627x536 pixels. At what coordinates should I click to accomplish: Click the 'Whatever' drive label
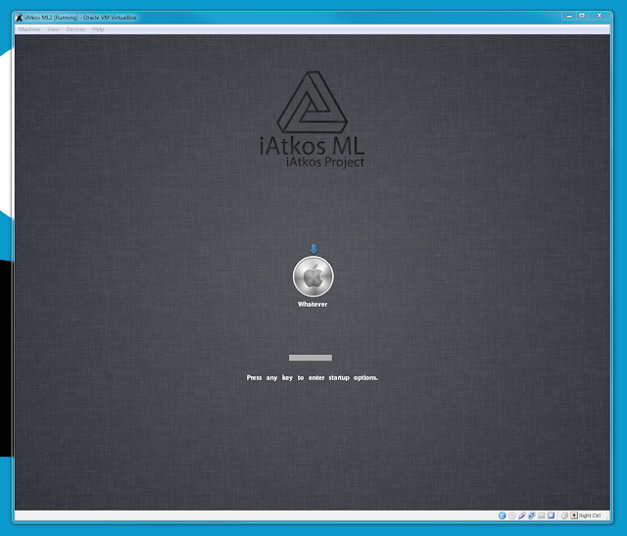coord(313,304)
